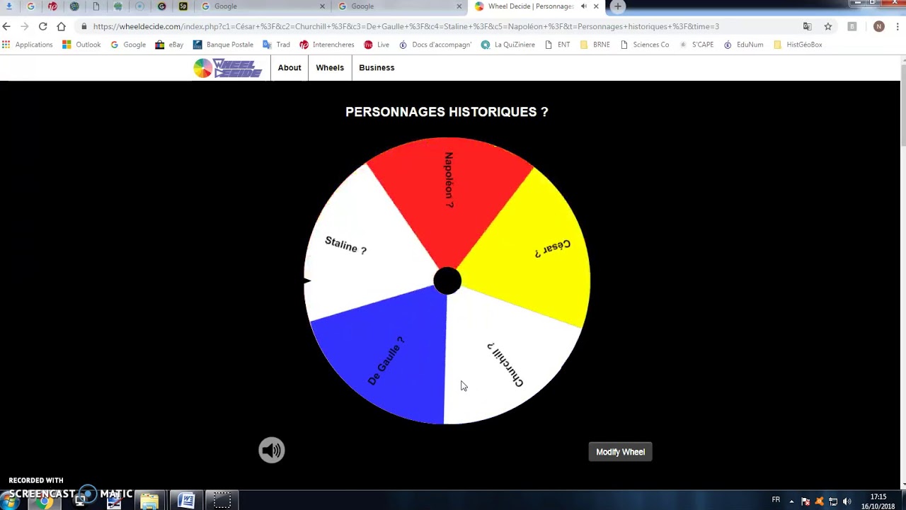Open the Google bookmark
Viewport: 906px width, 510px height.
pyautogui.click(x=128, y=45)
